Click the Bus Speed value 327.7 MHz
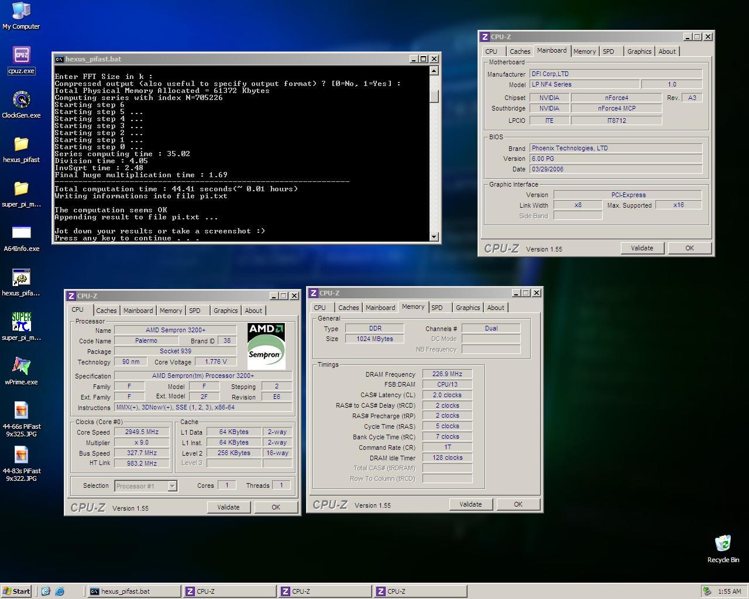The image size is (749, 599). click(x=142, y=453)
